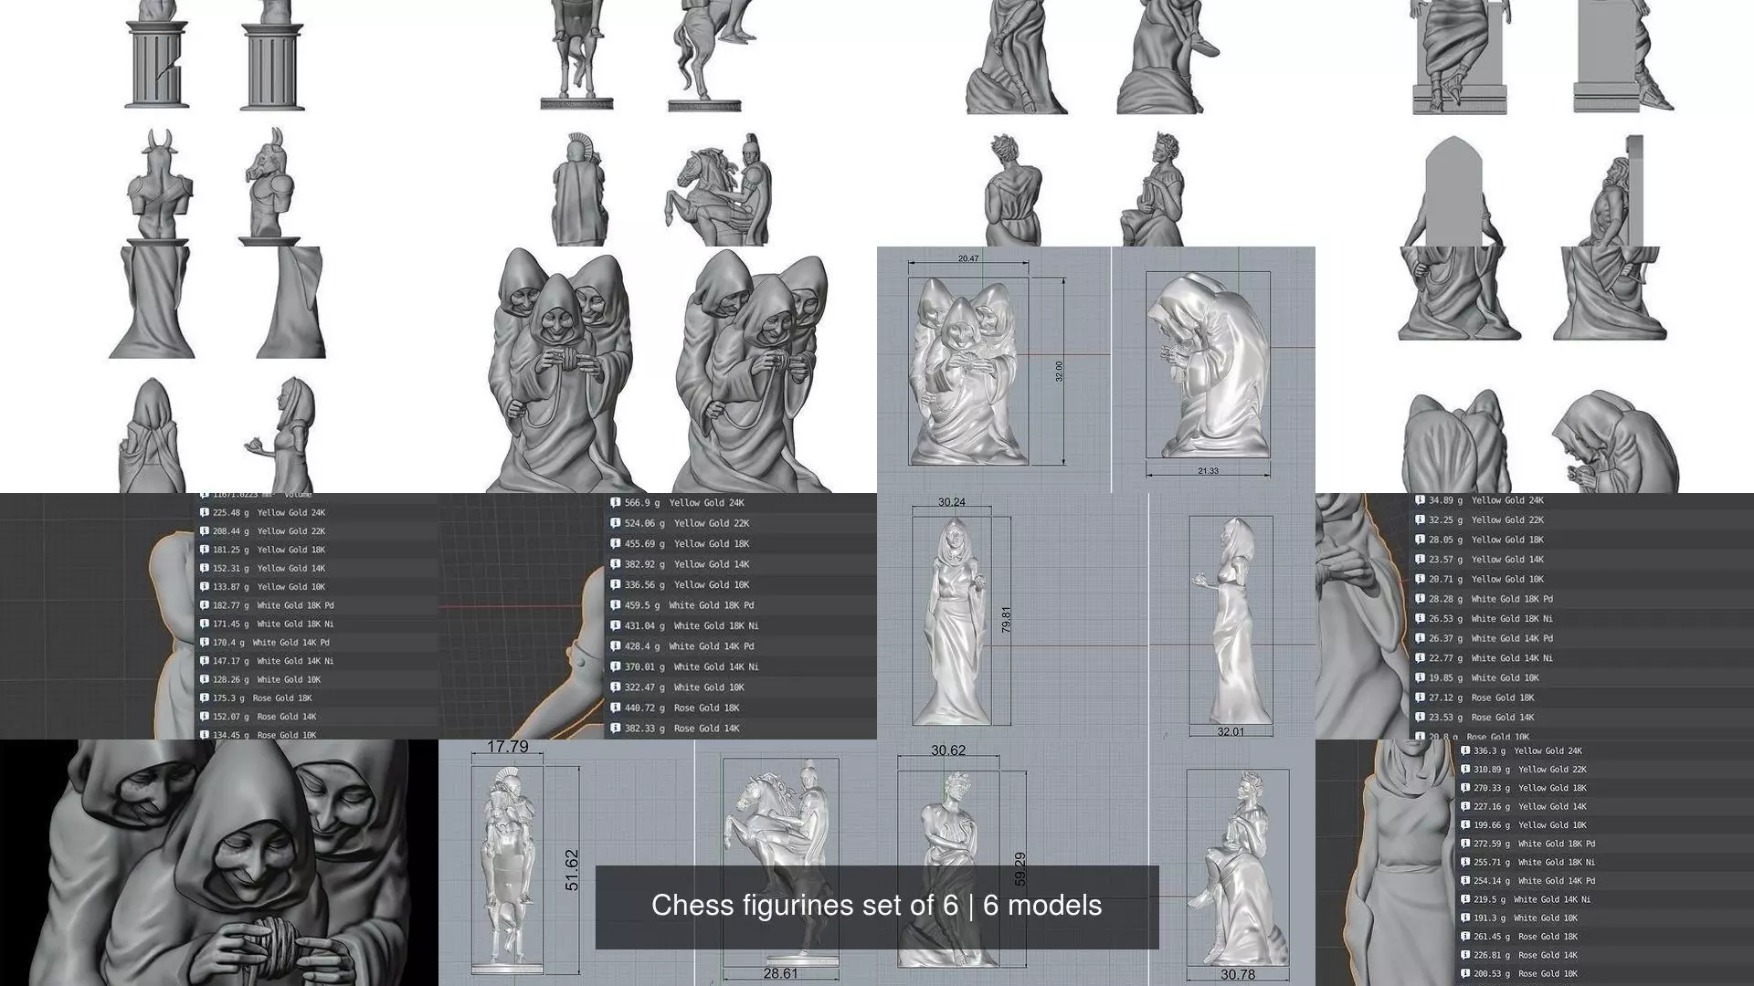This screenshot has width=1754, height=986.
Task: Click the '310.89 g Yellow Gold 22K' row
Action: tap(1605, 770)
